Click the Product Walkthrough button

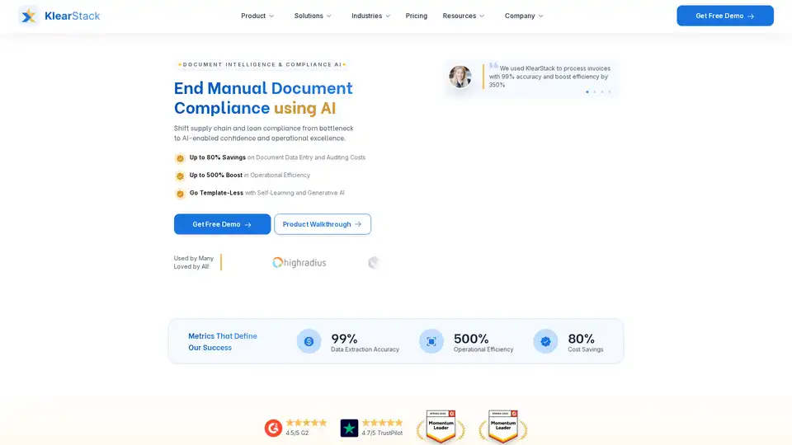pyautogui.click(x=322, y=224)
